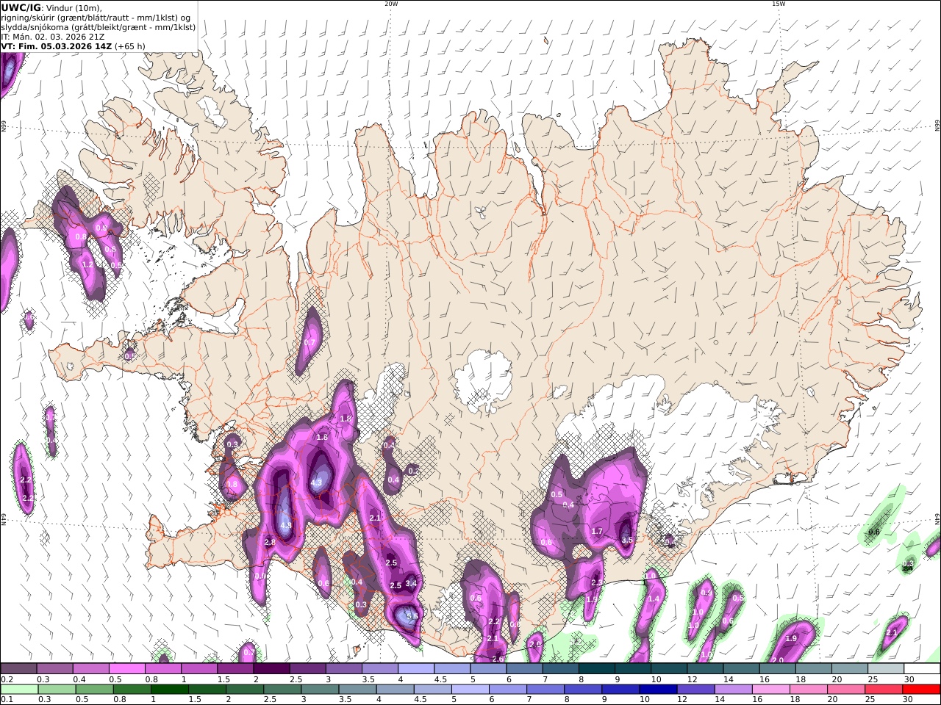941x705 pixels.
Task: Click the "5.5" precipitation value on the map
Action: click(x=412, y=616)
